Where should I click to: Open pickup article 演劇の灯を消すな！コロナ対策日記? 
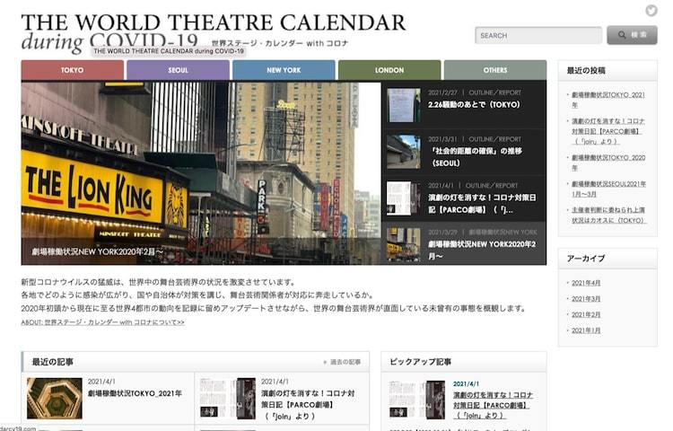493,405
